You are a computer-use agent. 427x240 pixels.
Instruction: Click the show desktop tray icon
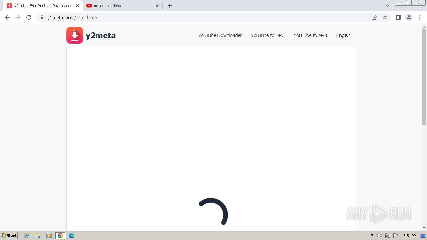point(423,236)
